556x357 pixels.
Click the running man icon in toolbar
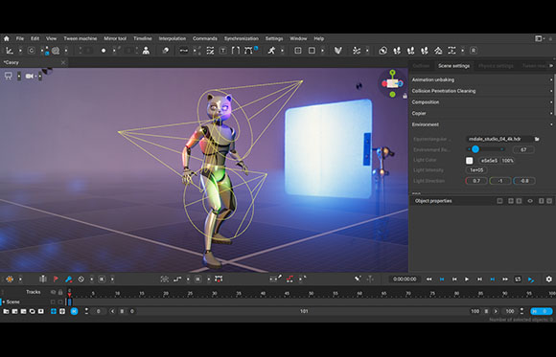point(271,51)
